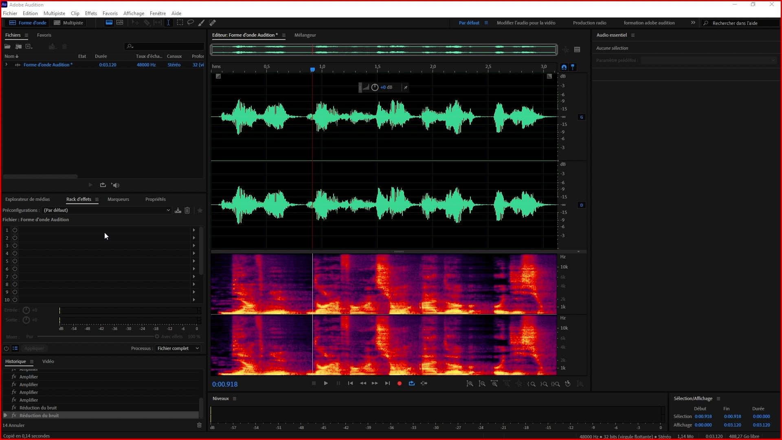782x440 pixels.
Task: Click inside the 'Rechercher dans l'aide' search field
Action: point(741,23)
